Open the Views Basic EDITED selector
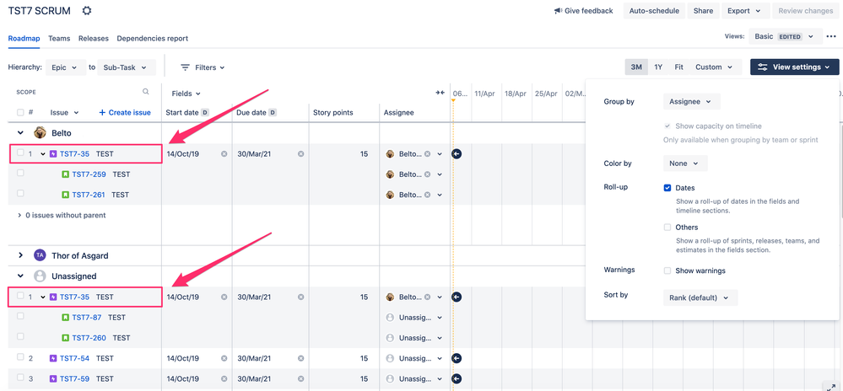This screenshot has height=391, width=843. point(786,36)
